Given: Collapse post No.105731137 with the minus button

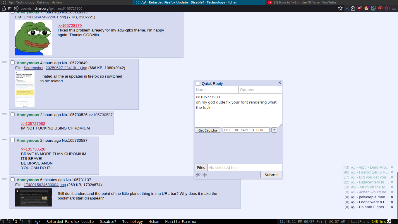Looking at the screenshot, I should [4, 179].
